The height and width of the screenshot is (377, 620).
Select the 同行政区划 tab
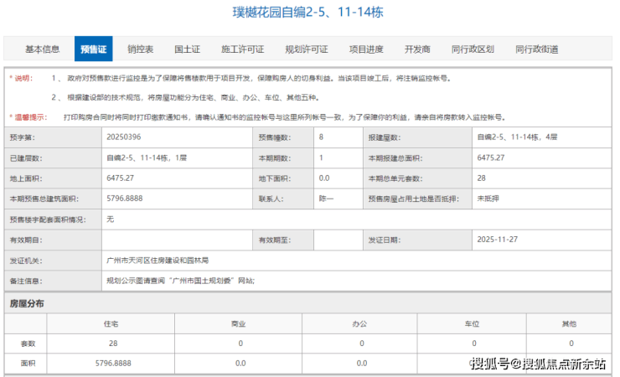(474, 49)
